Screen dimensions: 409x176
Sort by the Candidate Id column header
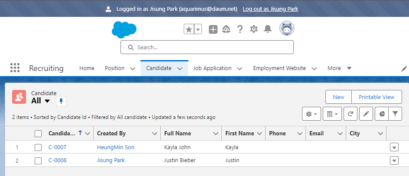click(x=62, y=133)
